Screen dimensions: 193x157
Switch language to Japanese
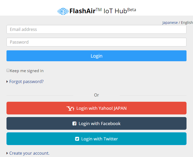pyautogui.click(x=170, y=23)
